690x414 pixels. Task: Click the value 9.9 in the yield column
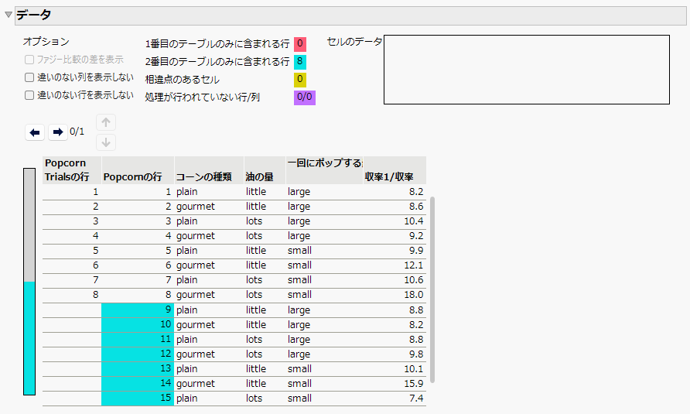tap(416, 251)
